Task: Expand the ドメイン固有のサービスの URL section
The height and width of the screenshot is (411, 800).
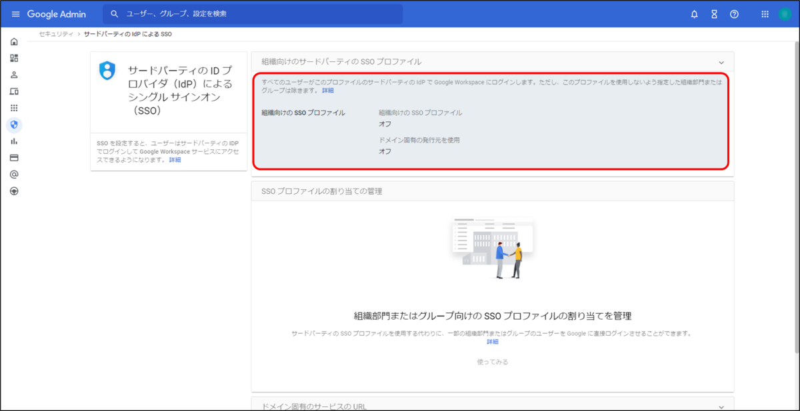Action: [722, 405]
